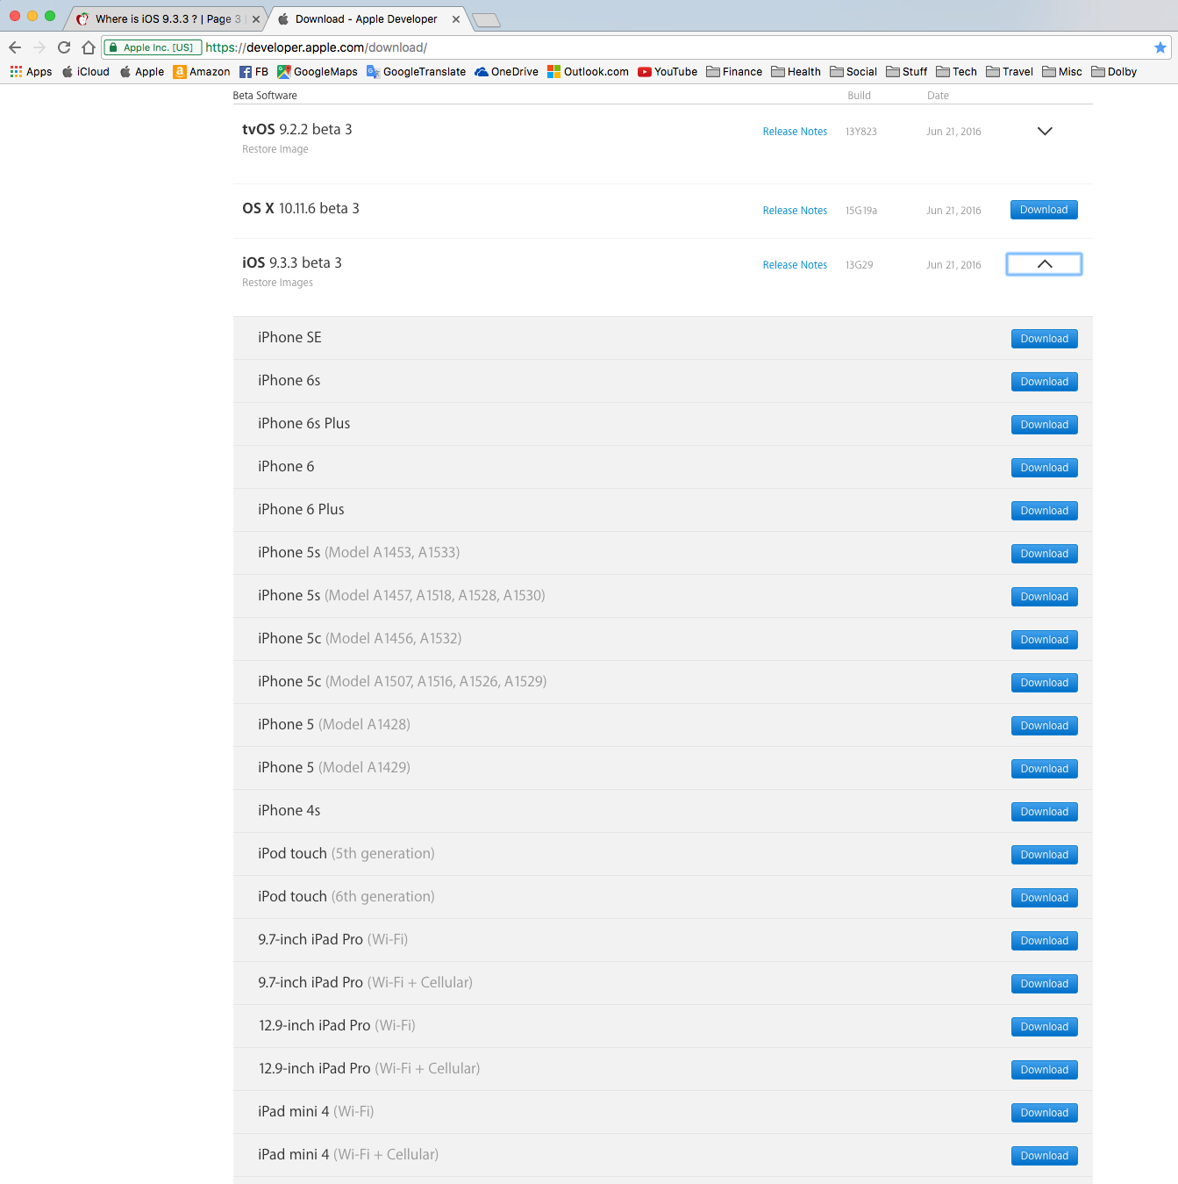
Task: Switch to 'Where is iOS 9.3.3' tab
Action: [x=167, y=18]
